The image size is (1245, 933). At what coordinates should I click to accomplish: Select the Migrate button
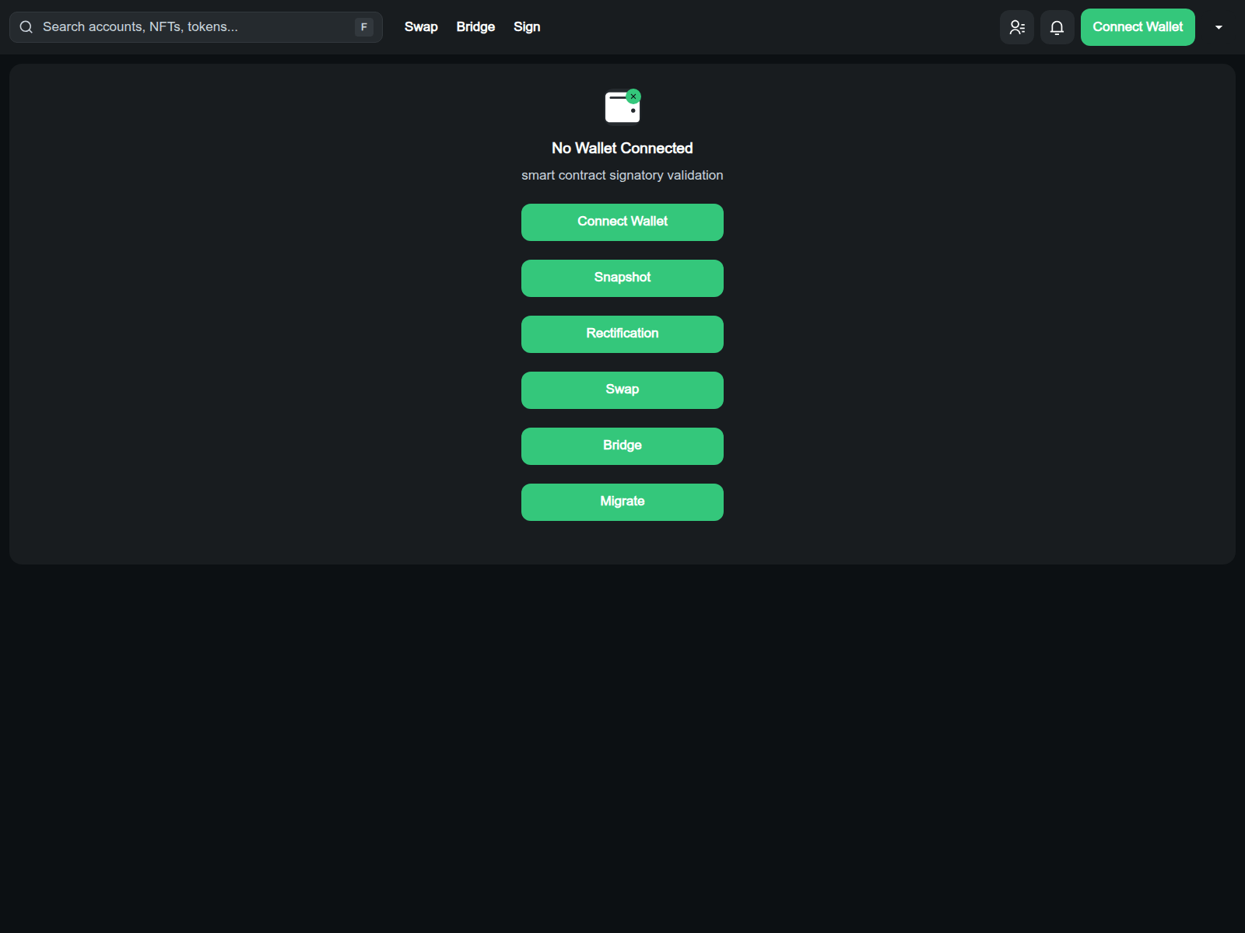coord(622,502)
